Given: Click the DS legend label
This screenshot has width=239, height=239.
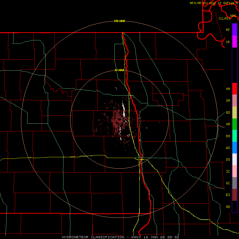Looking at the screenshot, I should [228, 160].
